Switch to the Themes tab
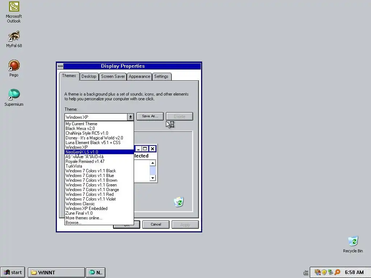The image size is (371, 278). (x=69, y=76)
